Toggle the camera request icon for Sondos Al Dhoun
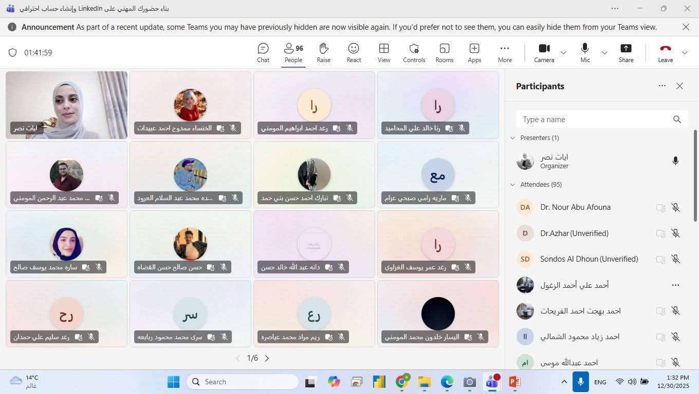 (x=660, y=259)
